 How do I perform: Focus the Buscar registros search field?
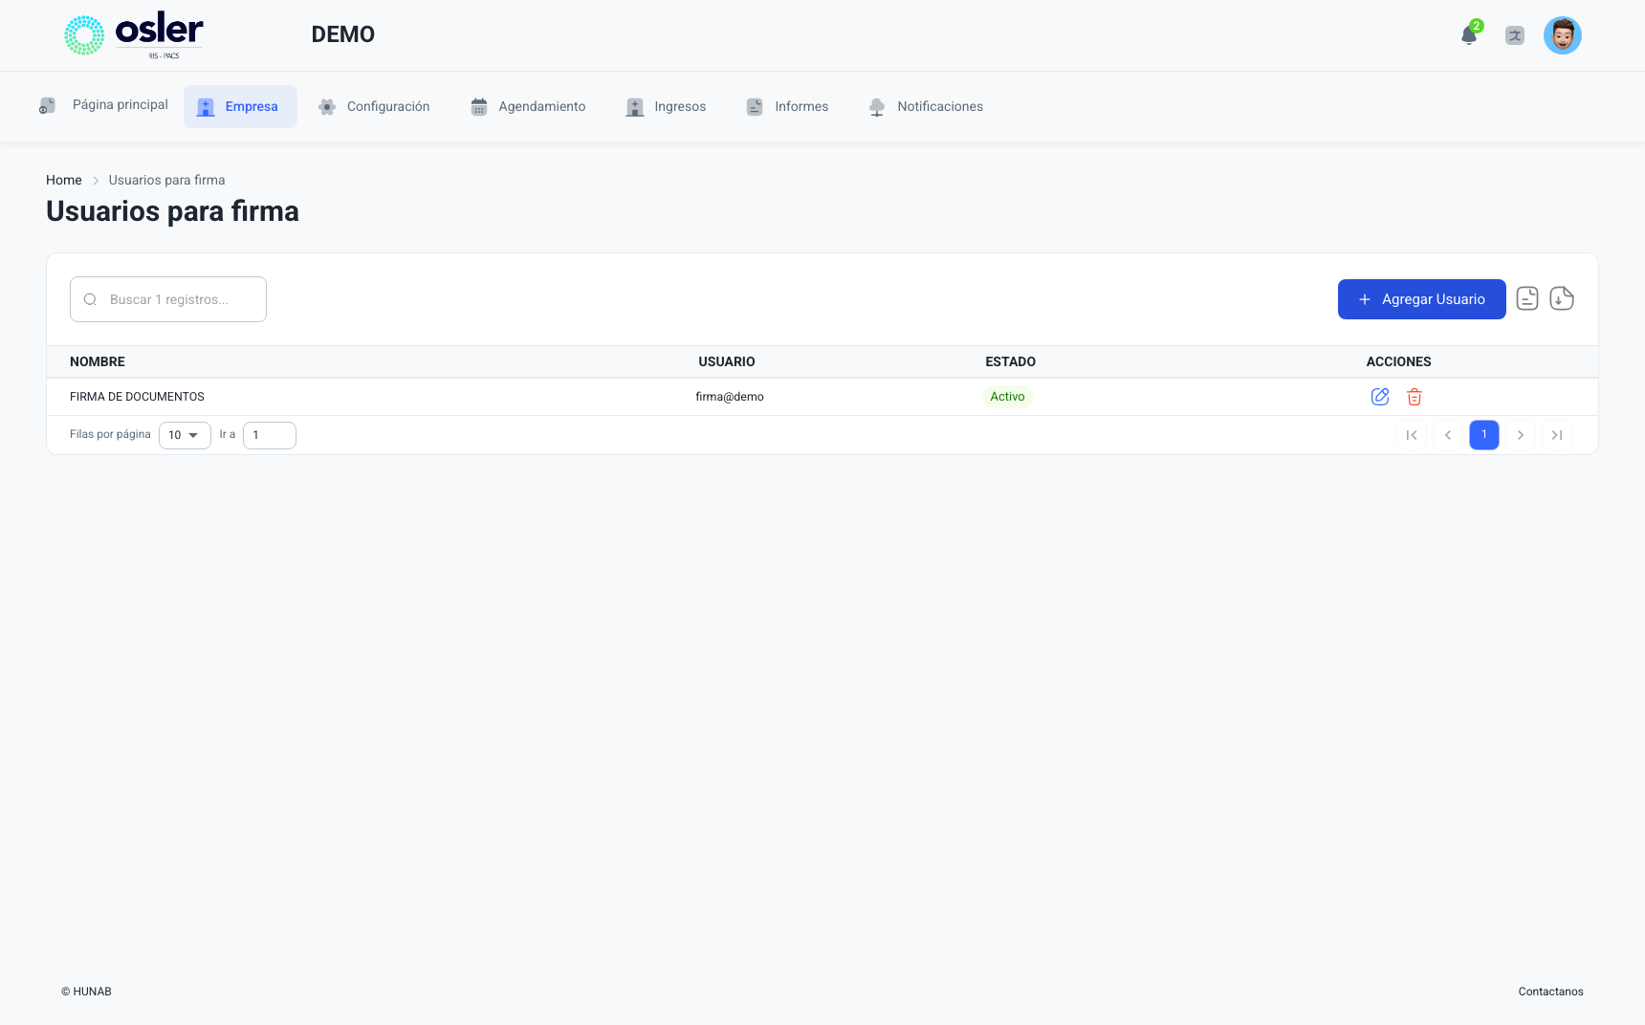pos(168,299)
